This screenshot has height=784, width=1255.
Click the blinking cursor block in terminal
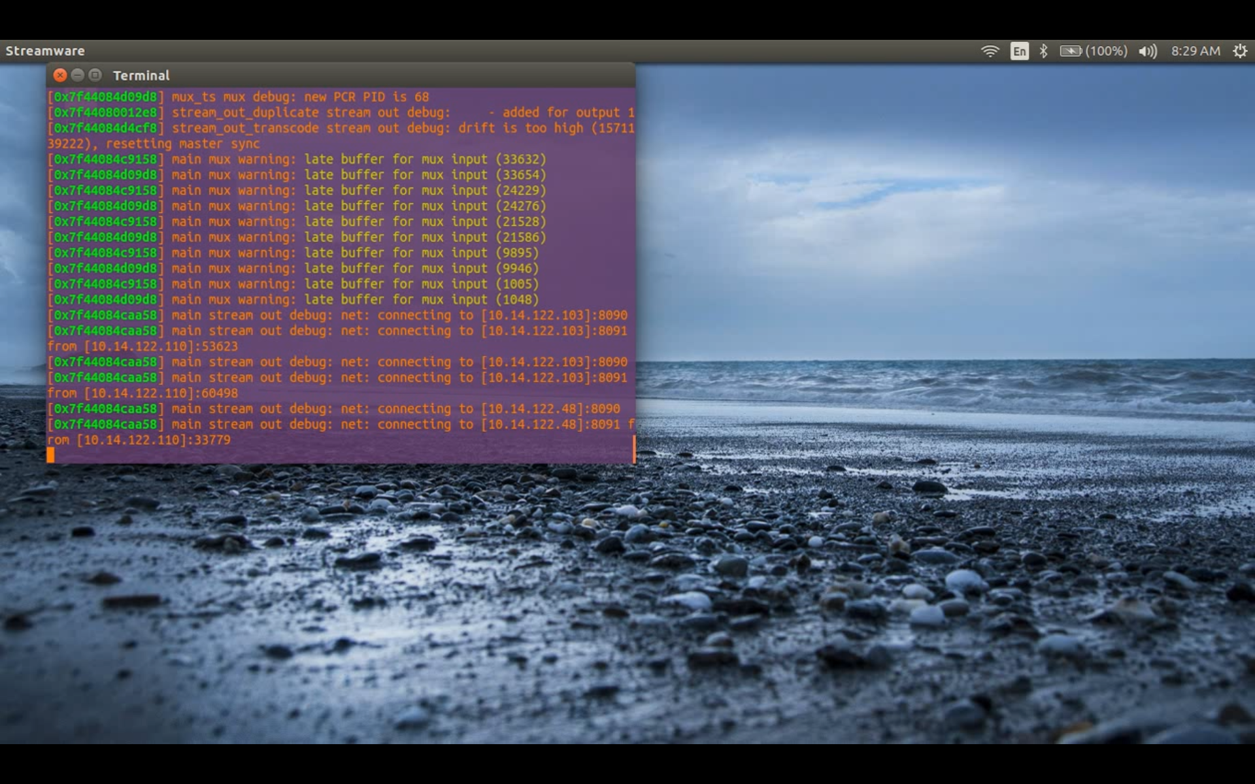51,455
